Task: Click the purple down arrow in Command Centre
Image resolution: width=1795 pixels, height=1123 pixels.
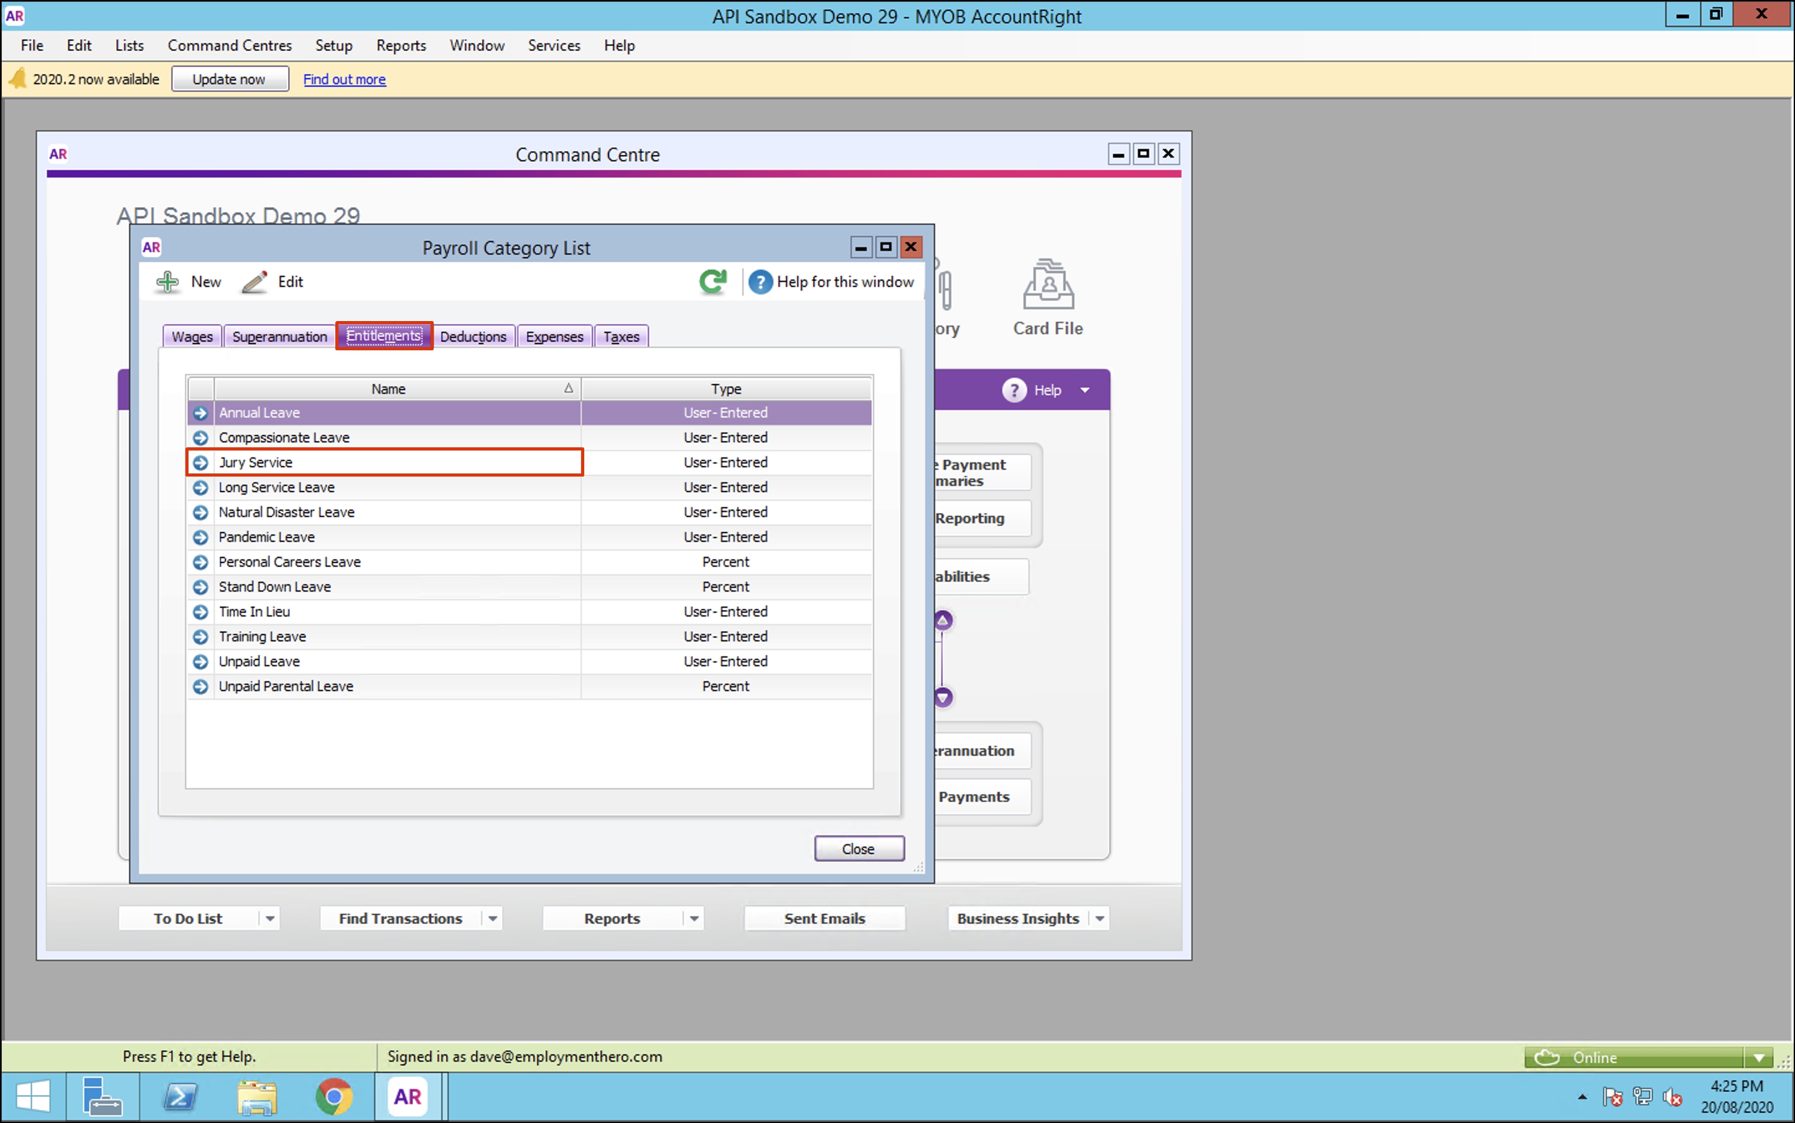Action: pos(943,697)
